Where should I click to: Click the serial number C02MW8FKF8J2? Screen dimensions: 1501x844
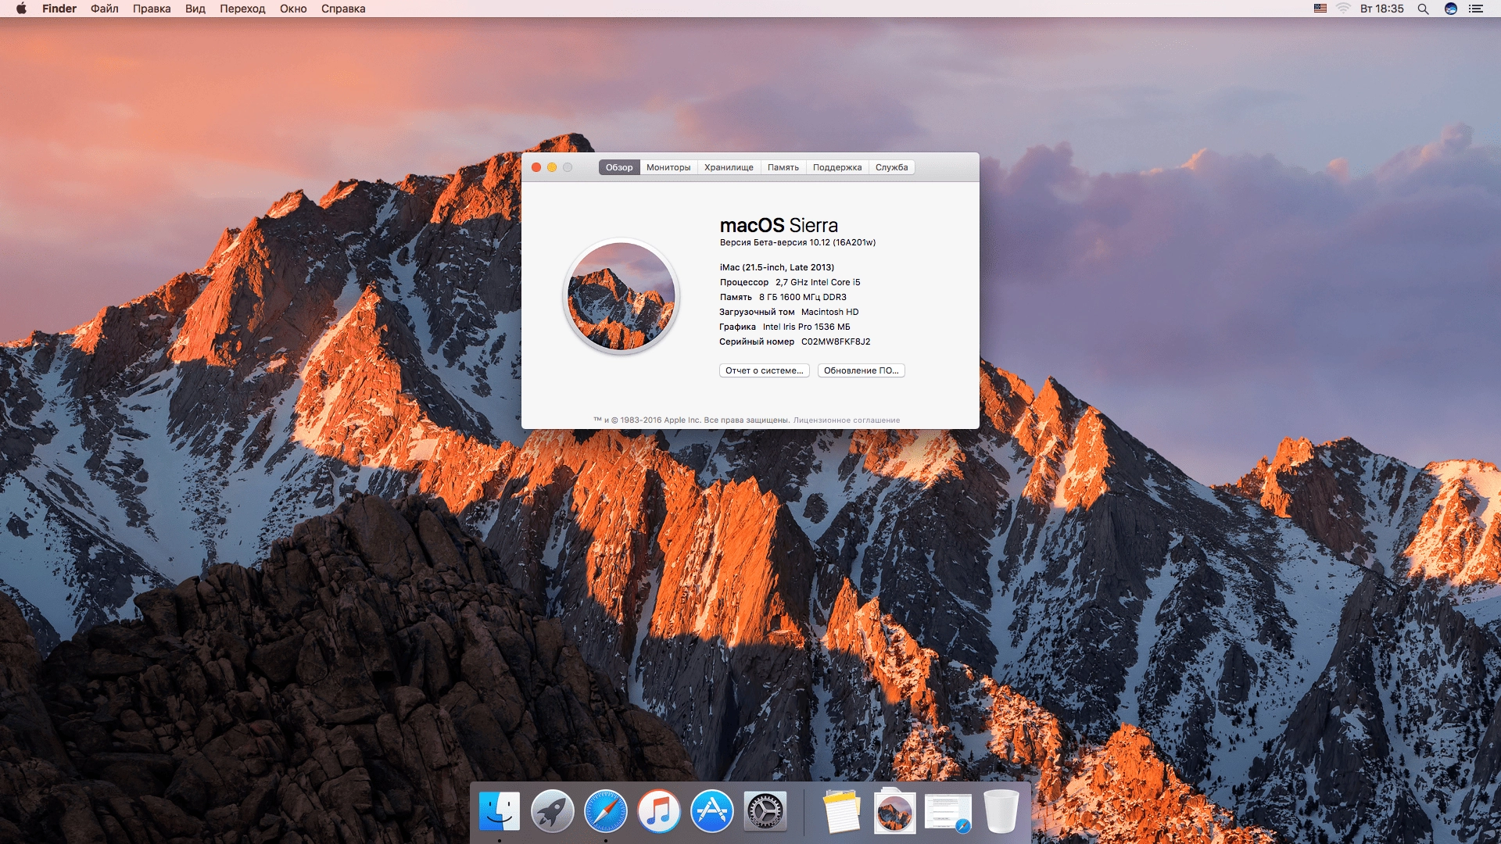(x=836, y=342)
